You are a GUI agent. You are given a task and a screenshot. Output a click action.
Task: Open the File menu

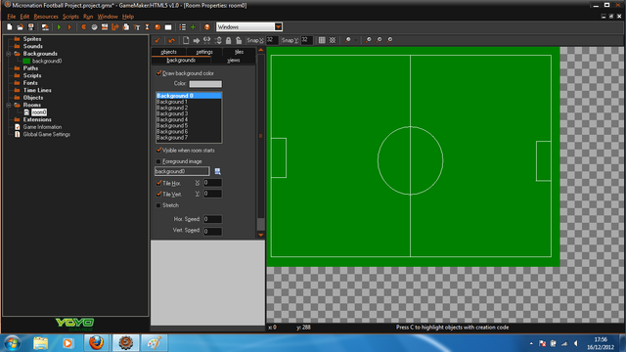11,17
